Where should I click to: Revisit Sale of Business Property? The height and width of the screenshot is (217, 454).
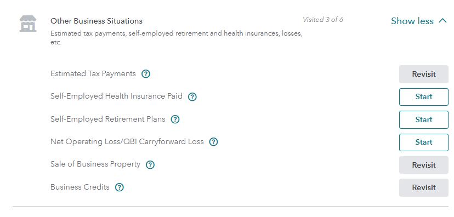click(424, 165)
